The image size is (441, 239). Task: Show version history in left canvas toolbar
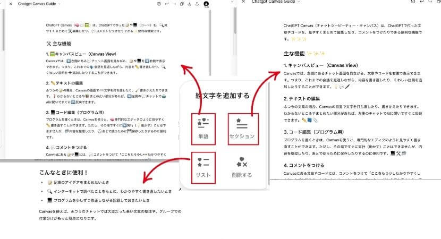click(159, 4)
